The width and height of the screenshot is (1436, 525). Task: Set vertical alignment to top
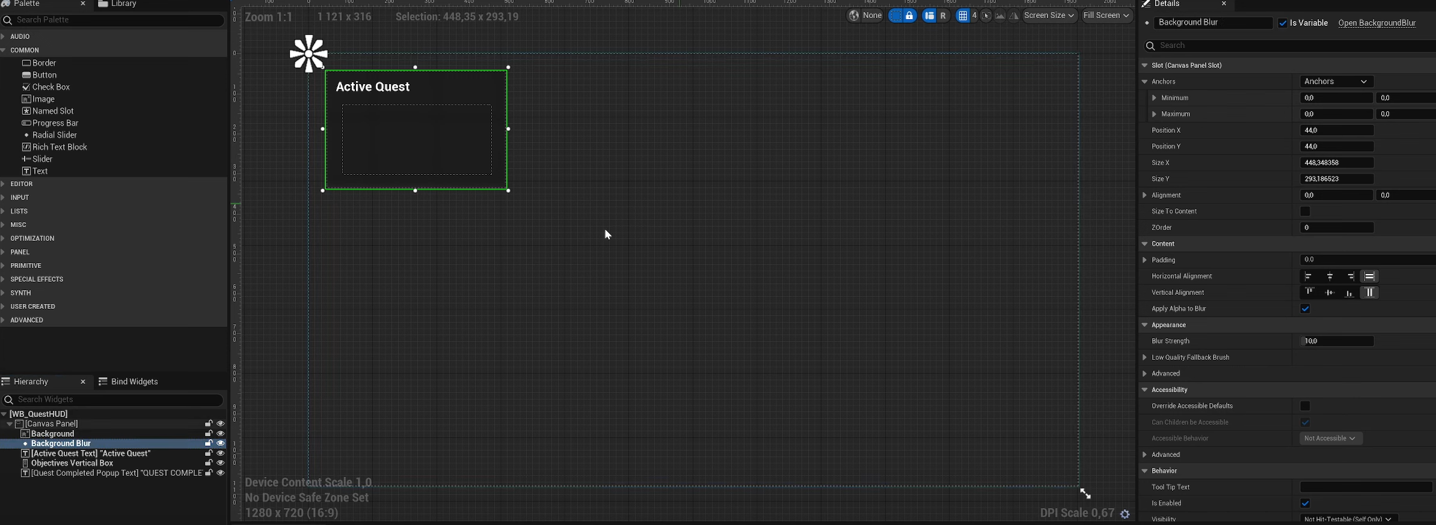coord(1309,293)
